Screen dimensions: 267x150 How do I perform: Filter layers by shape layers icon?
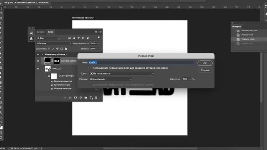click(83, 38)
